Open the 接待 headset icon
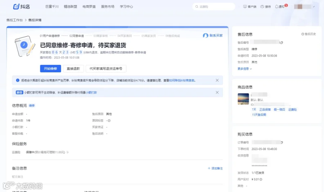 point(262,6)
